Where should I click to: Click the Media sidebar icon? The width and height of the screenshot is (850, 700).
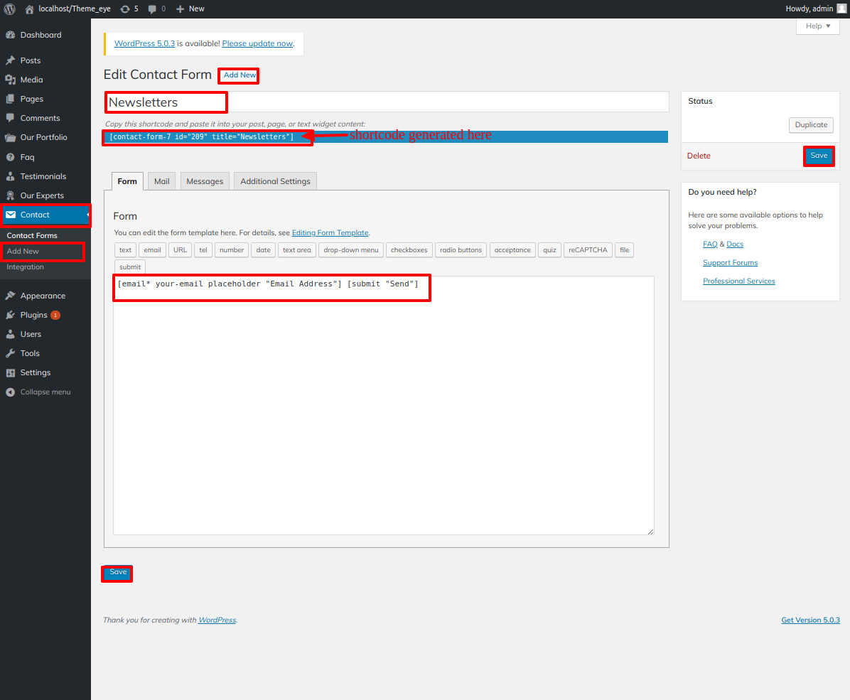coord(10,80)
